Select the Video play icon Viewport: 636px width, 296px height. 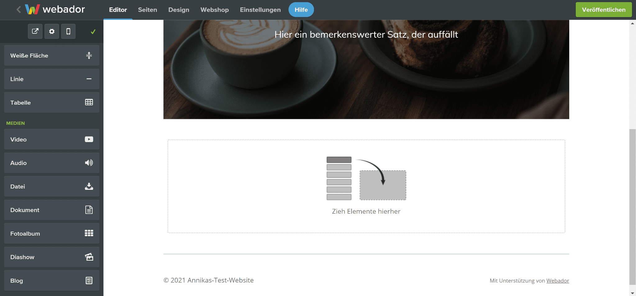89,139
